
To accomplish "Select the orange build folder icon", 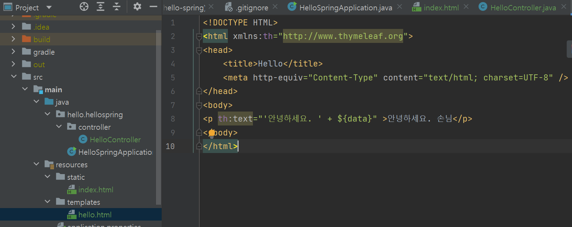I will point(26,39).
